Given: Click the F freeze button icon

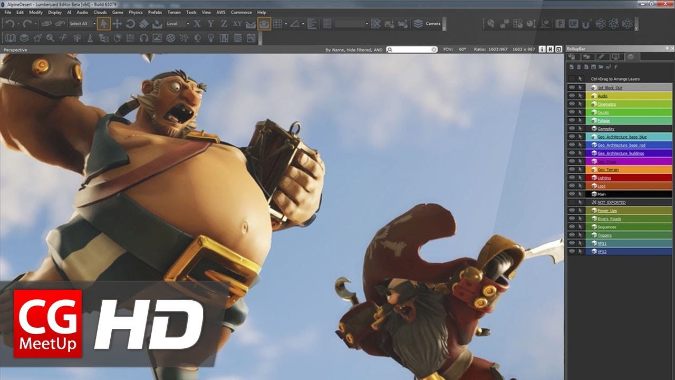Looking at the screenshot, I should click(560, 24).
